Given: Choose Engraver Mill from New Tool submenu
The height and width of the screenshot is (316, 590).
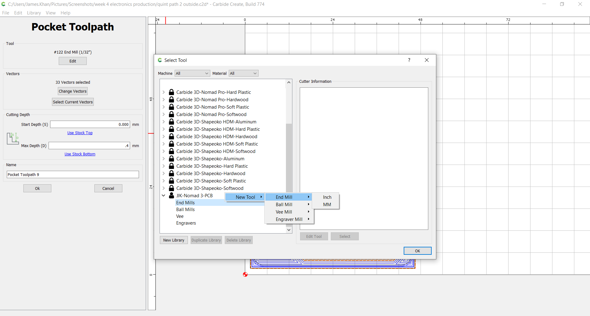Looking at the screenshot, I should click(288, 219).
